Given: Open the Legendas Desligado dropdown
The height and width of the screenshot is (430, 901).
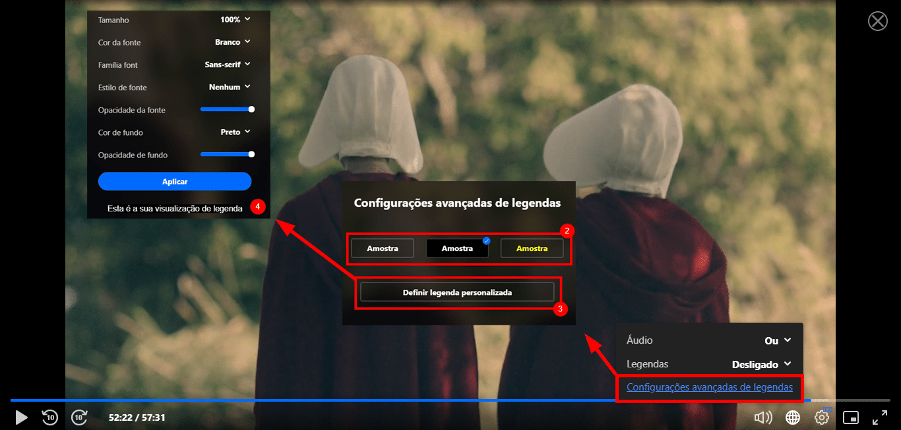Looking at the screenshot, I should tap(762, 364).
